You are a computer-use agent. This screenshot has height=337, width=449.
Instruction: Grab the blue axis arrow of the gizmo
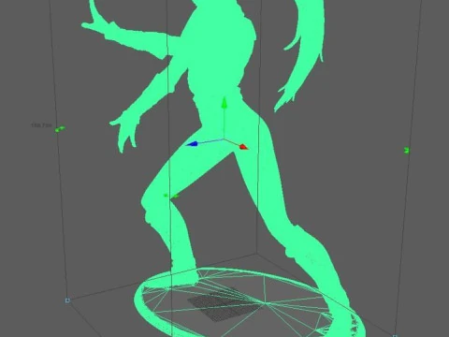tap(192, 144)
